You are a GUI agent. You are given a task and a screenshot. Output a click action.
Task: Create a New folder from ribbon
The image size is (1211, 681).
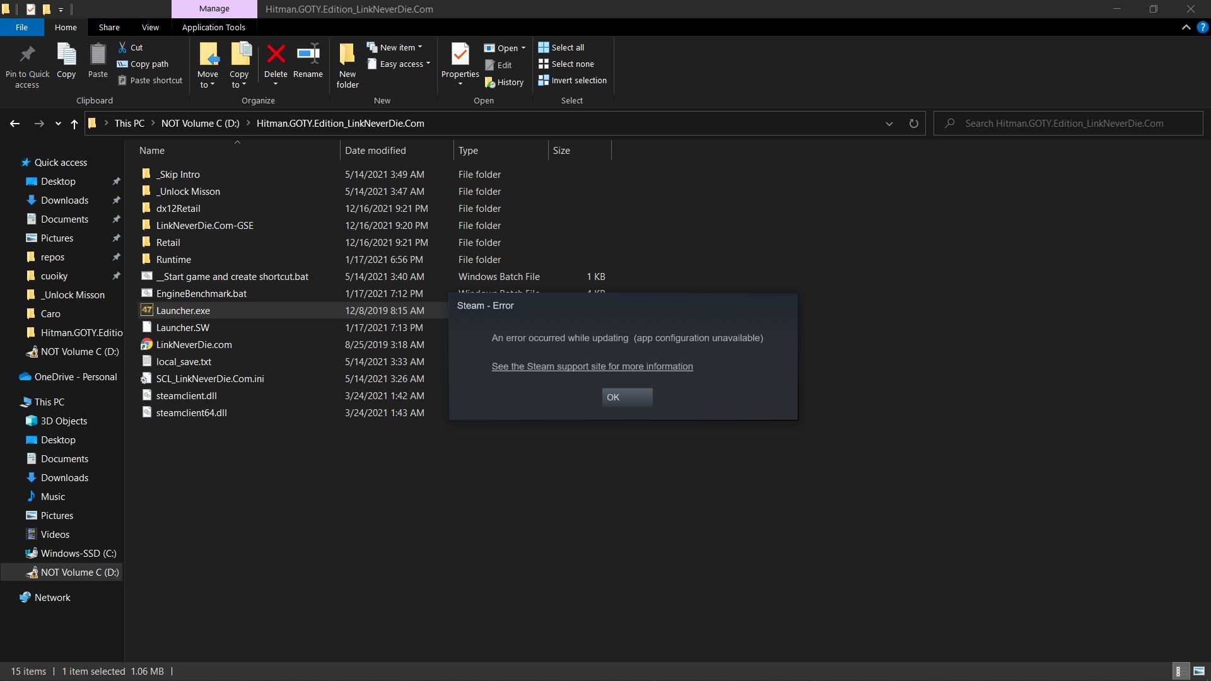point(348,66)
